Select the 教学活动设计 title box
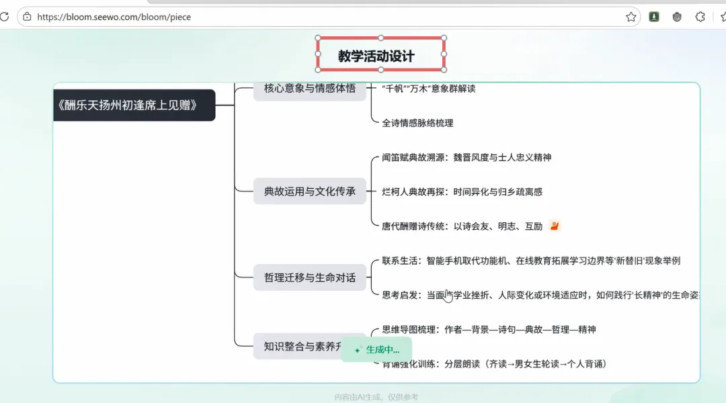The width and height of the screenshot is (726, 403). [380, 54]
